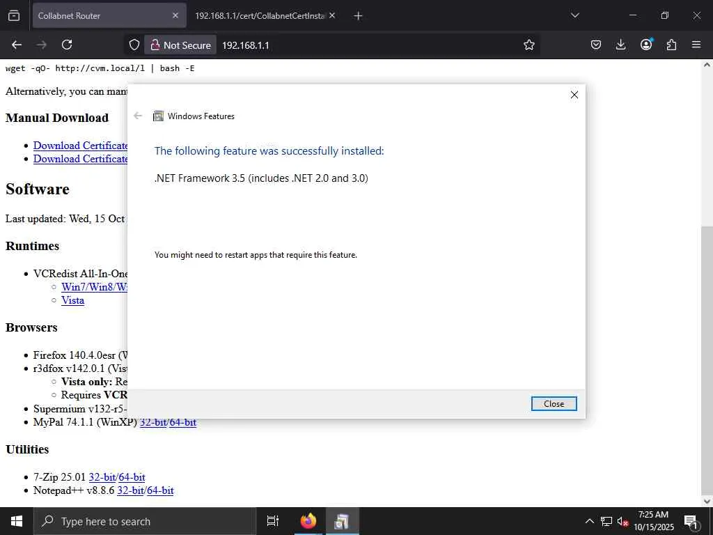Download Notepad++ v8.8.6 64-bit

click(x=160, y=490)
